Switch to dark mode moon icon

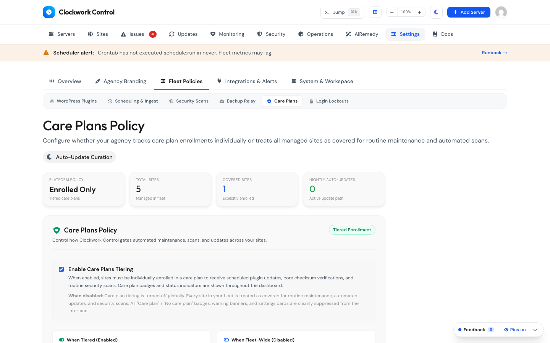tap(436, 12)
